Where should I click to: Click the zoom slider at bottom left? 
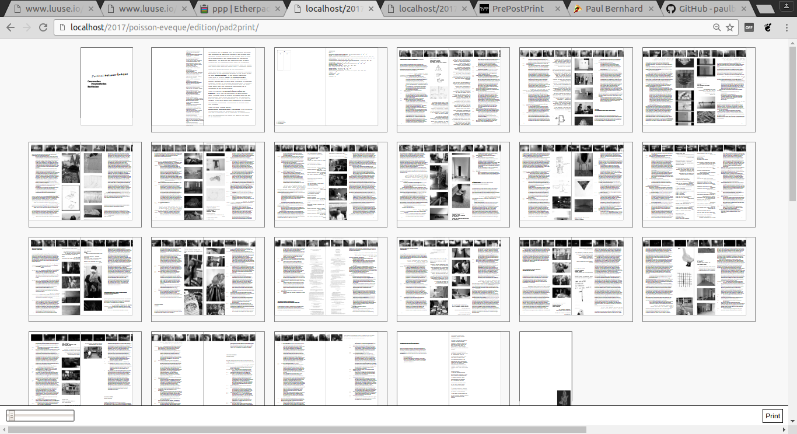point(40,416)
